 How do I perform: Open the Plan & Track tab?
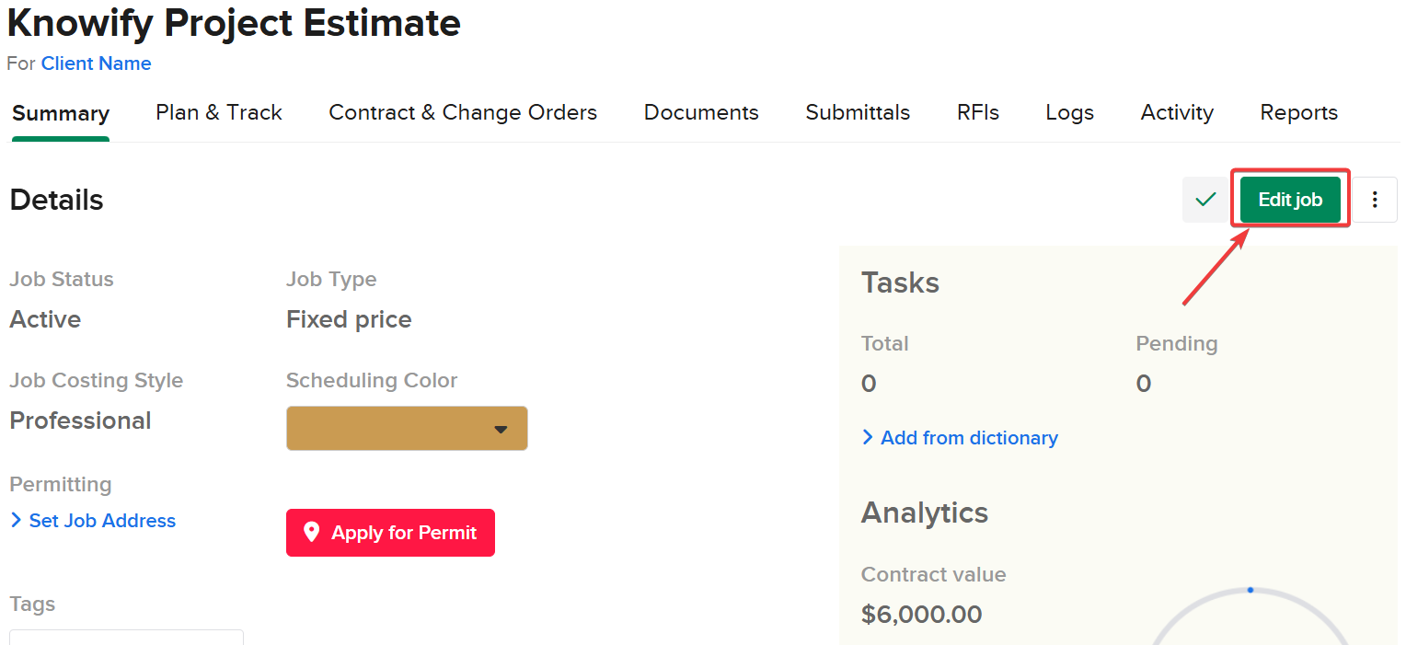point(219,112)
